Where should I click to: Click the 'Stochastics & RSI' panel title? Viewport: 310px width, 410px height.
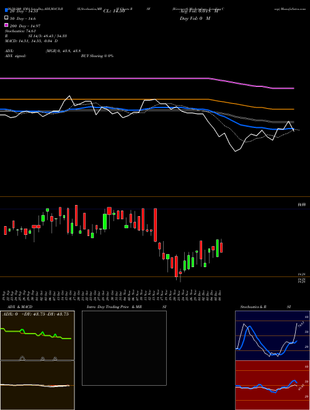click(x=265, y=307)
